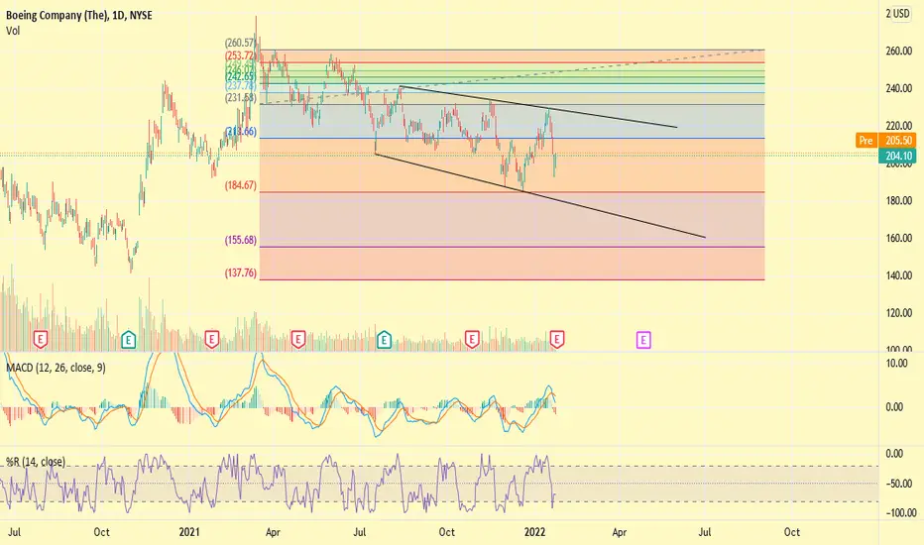The width and height of the screenshot is (924, 545).
Task: Select the lower black channel trend line
Action: [x=539, y=195]
